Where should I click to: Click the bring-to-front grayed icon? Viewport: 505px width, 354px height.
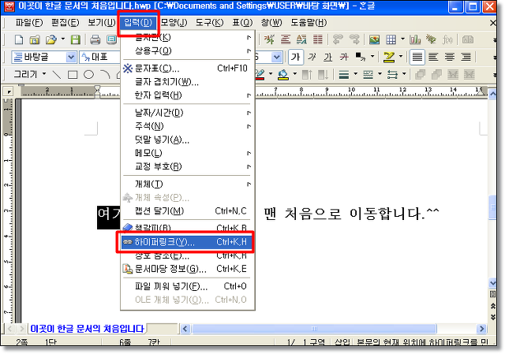click(x=421, y=75)
